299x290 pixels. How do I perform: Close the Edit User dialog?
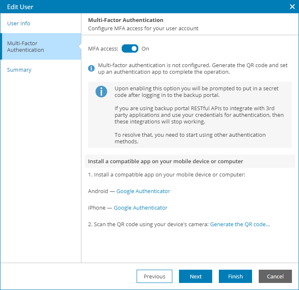pyautogui.click(x=292, y=7)
